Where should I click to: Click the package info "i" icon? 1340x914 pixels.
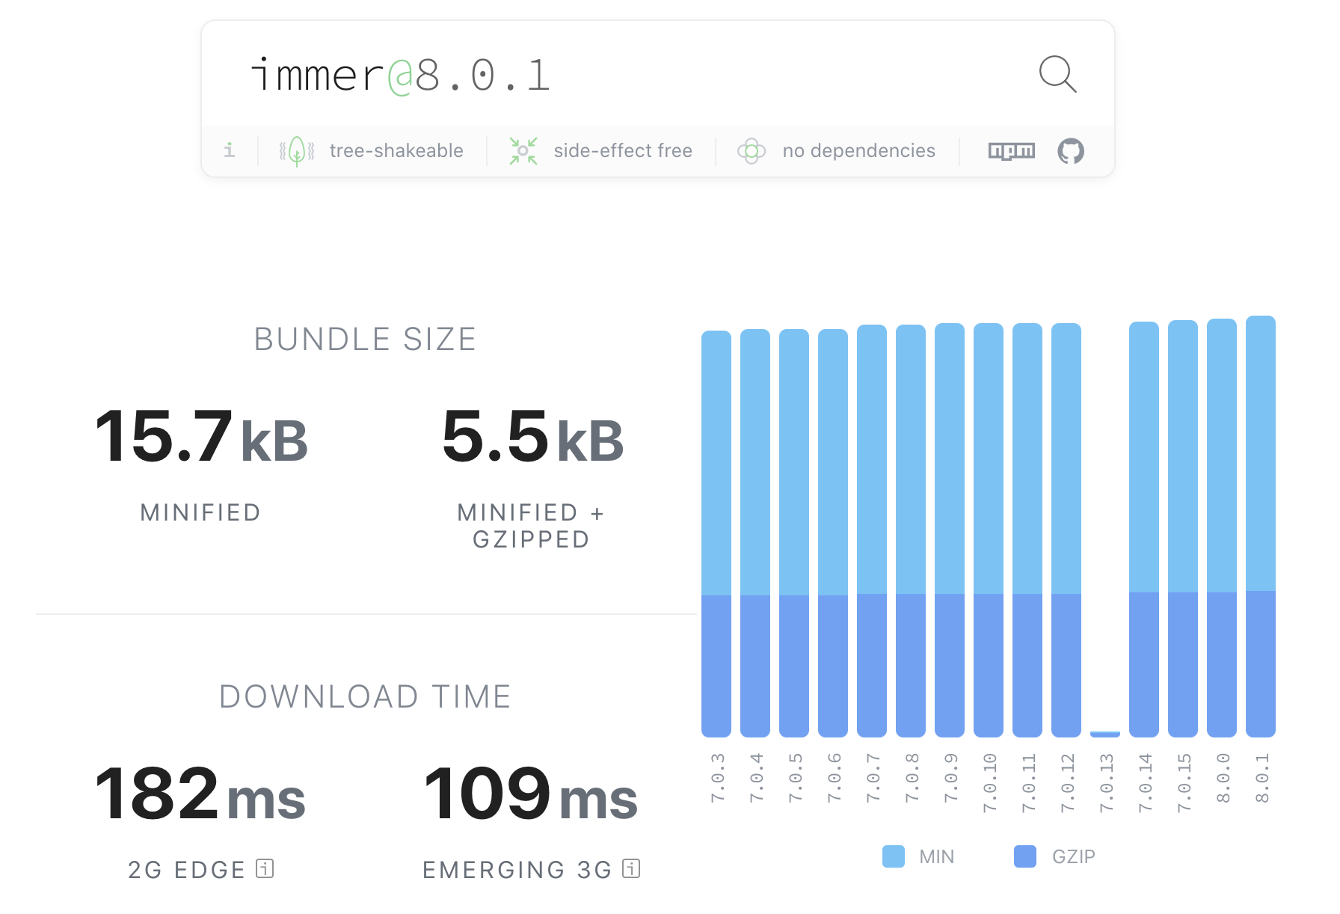click(x=230, y=150)
